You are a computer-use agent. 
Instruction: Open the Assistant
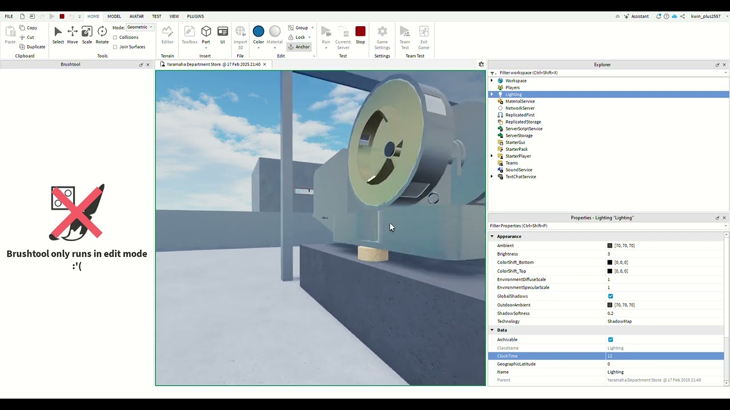(x=636, y=17)
